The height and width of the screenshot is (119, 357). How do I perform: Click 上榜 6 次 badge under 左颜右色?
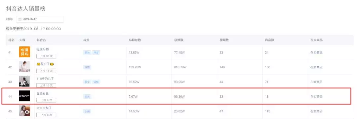[x=46, y=100]
